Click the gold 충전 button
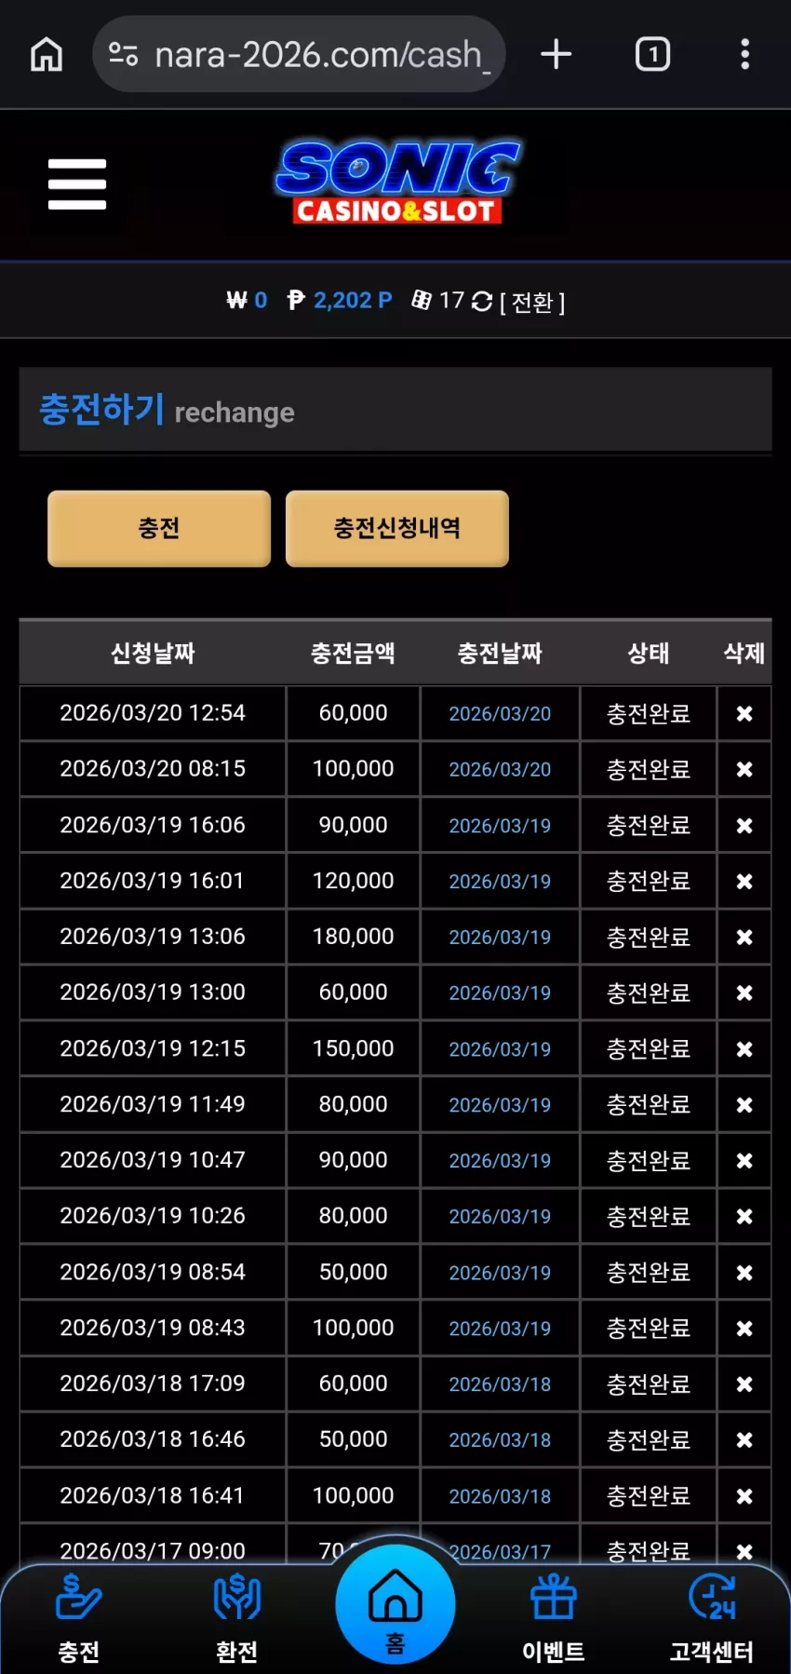The width and height of the screenshot is (791, 1674). click(159, 528)
